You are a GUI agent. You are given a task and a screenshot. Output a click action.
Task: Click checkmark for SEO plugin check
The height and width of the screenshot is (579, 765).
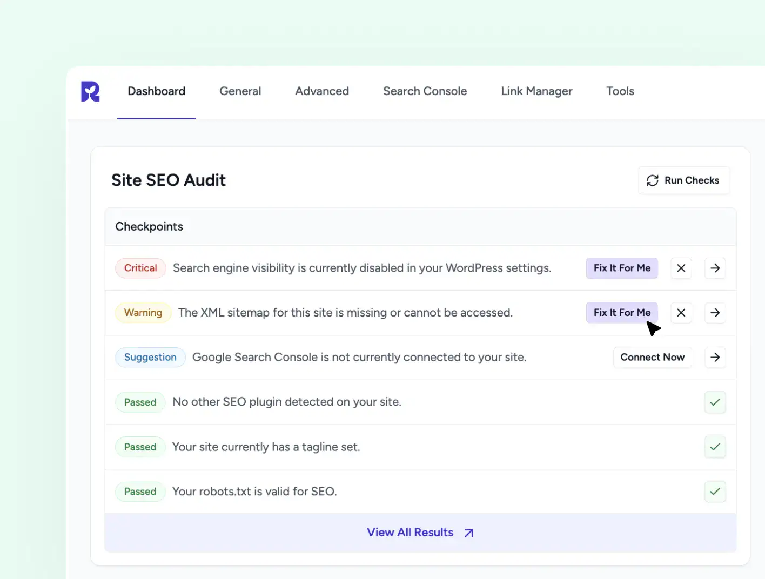[715, 402]
